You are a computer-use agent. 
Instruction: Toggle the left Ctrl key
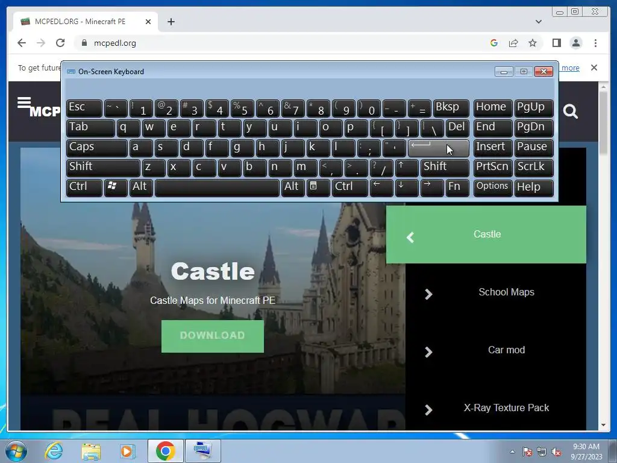84,187
